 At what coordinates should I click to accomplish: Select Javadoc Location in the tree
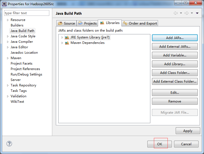point(24,53)
